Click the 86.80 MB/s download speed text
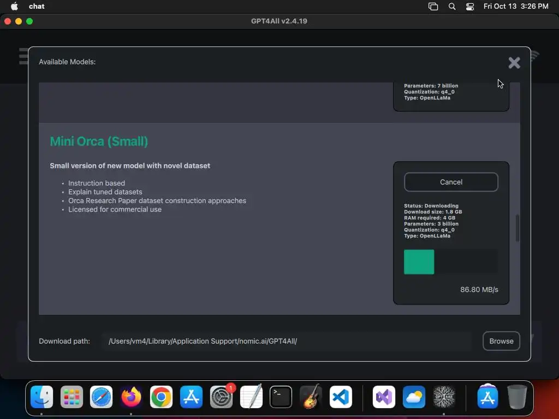Screen dimensions: 559x419 pyautogui.click(x=479, y=290)
